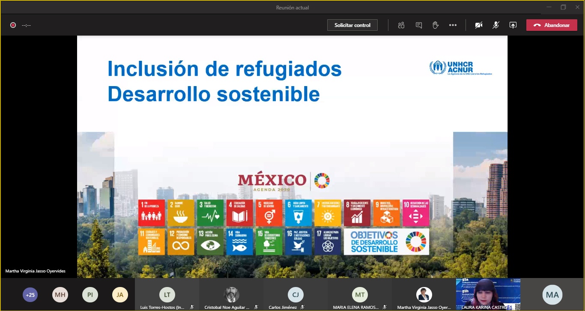Click the Solicitar control button
585x311 pixels.
(352, 25)
